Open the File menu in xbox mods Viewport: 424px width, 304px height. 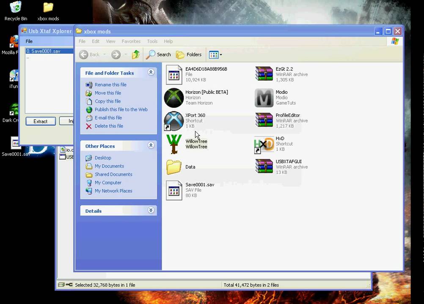click(82, 41)
